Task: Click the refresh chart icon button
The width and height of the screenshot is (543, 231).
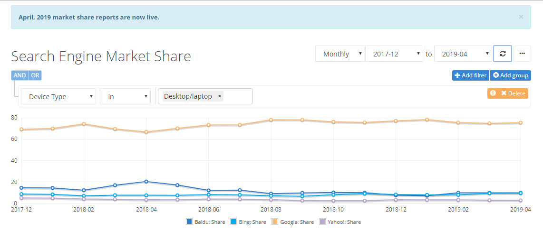Action: (503, 54)
